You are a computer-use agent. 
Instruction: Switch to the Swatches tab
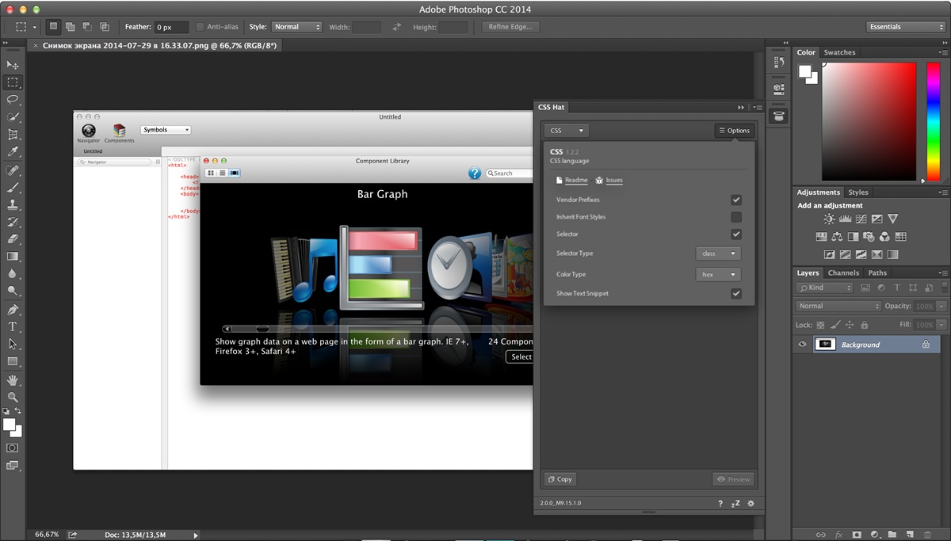[840, 52]
